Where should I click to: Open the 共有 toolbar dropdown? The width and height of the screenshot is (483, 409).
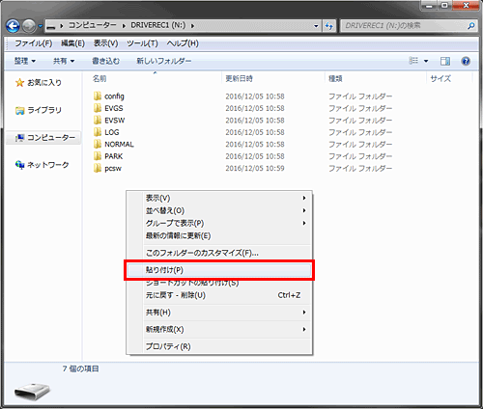64,61
